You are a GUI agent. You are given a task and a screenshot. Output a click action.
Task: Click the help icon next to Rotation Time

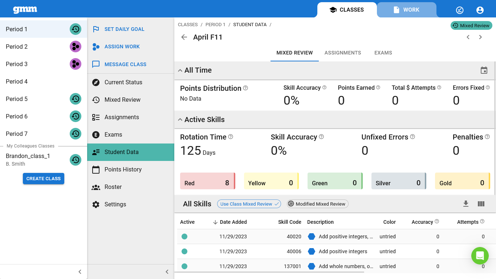[231, 137]
